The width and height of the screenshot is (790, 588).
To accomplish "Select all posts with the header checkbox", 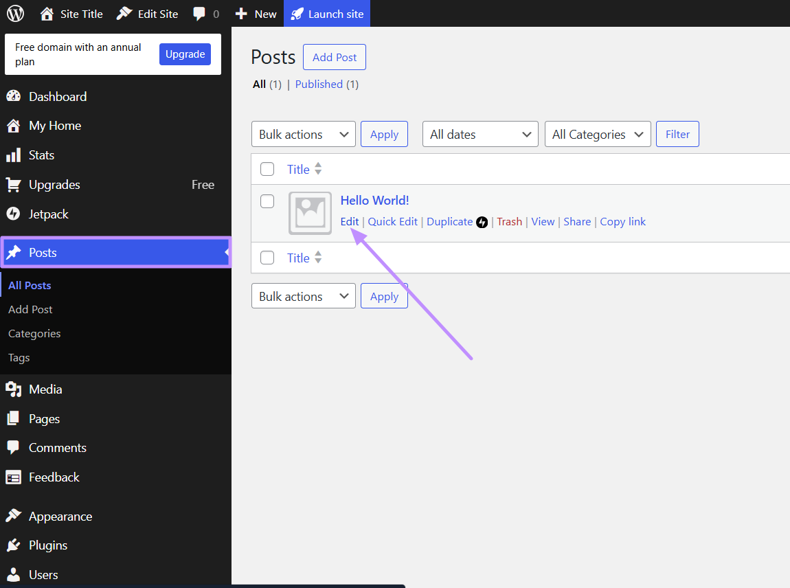I will [267, 168].
